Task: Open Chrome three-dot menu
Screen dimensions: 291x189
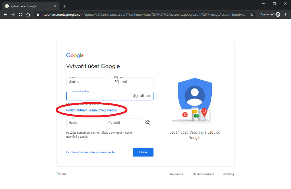Action: pyautogui.click(x=286, y=15)
